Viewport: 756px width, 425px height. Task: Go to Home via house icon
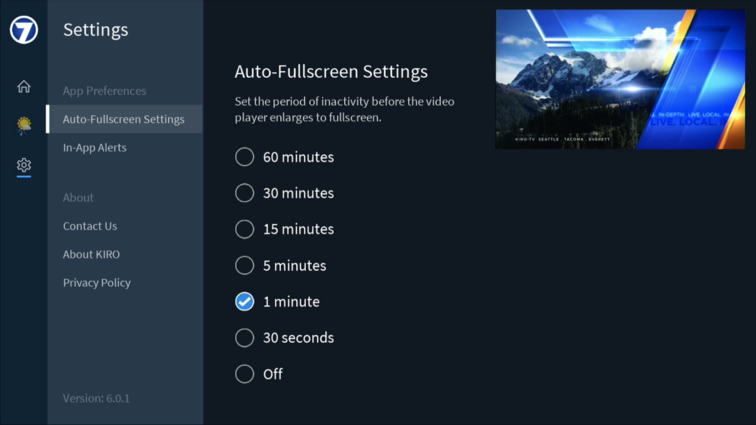click(x=24, y=87)
